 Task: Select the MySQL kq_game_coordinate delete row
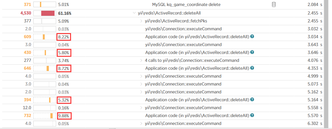186,5
